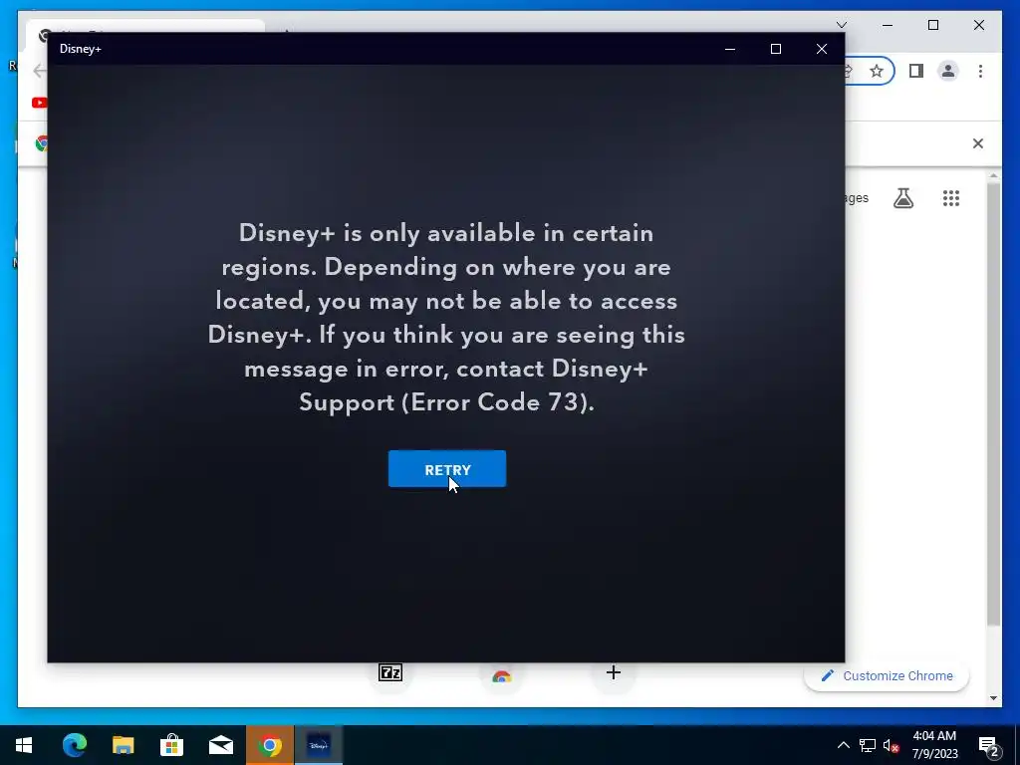Open Chrome's three-dot menu
1020x765 pixels.
[980, 71]
